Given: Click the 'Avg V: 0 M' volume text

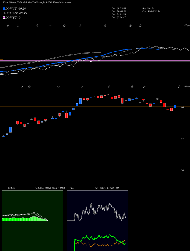Looking at the screenshot, I should point(148,8).
